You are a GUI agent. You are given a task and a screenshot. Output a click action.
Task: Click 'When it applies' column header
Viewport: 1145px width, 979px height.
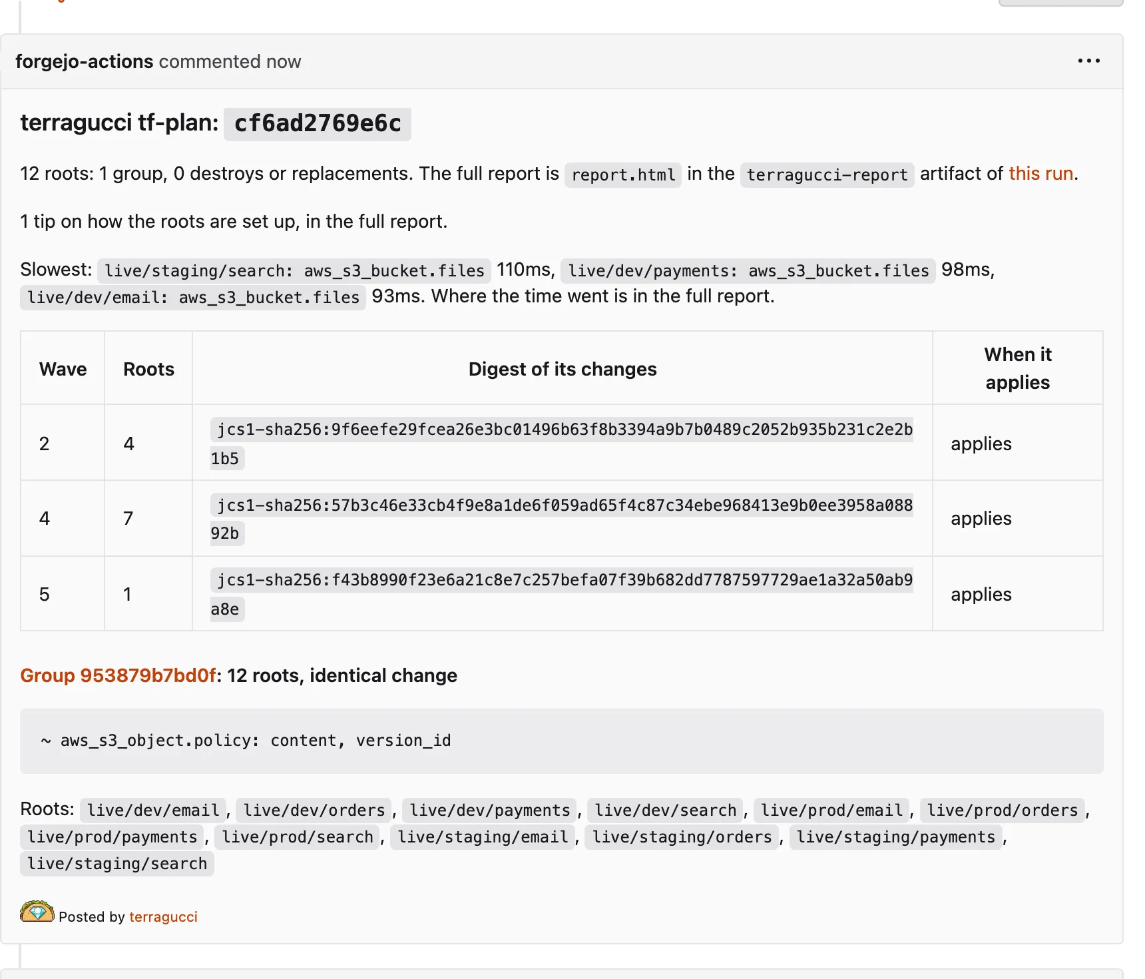click(1018, 368)
